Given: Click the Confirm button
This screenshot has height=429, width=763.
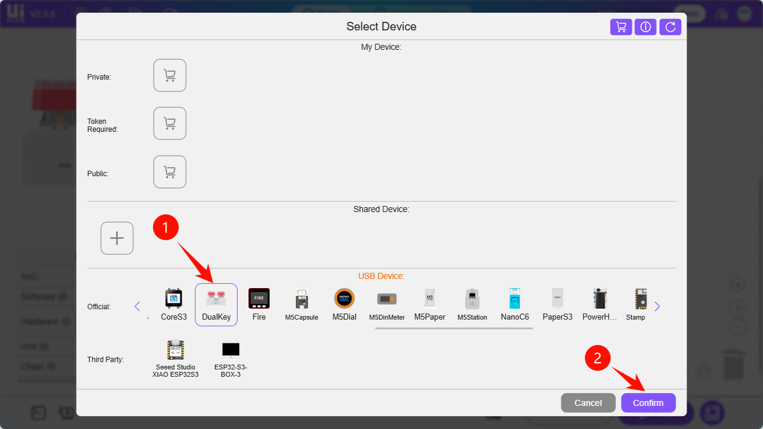Looking at the screenshot, I should [648, 403].
